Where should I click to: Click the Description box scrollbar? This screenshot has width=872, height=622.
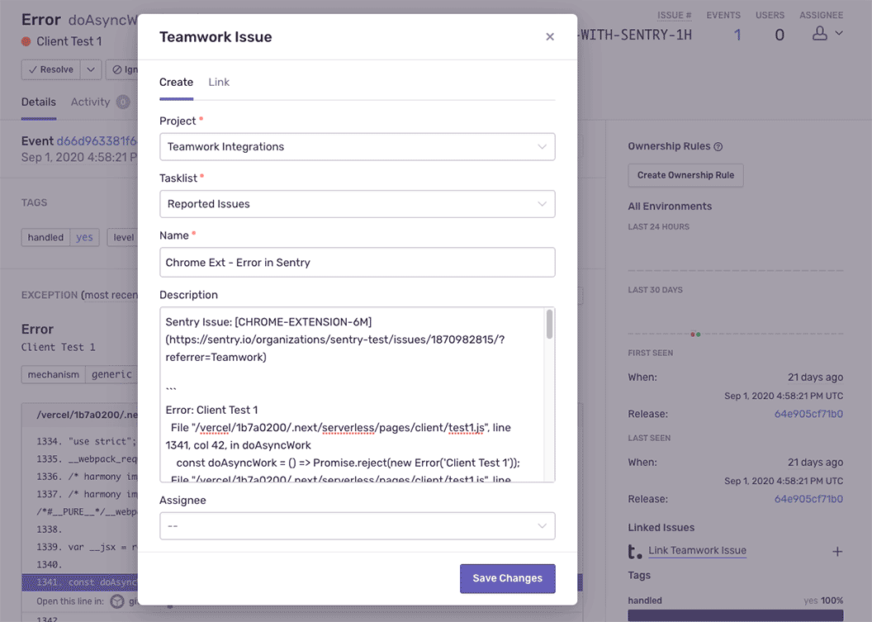click(x=549, y=325)
